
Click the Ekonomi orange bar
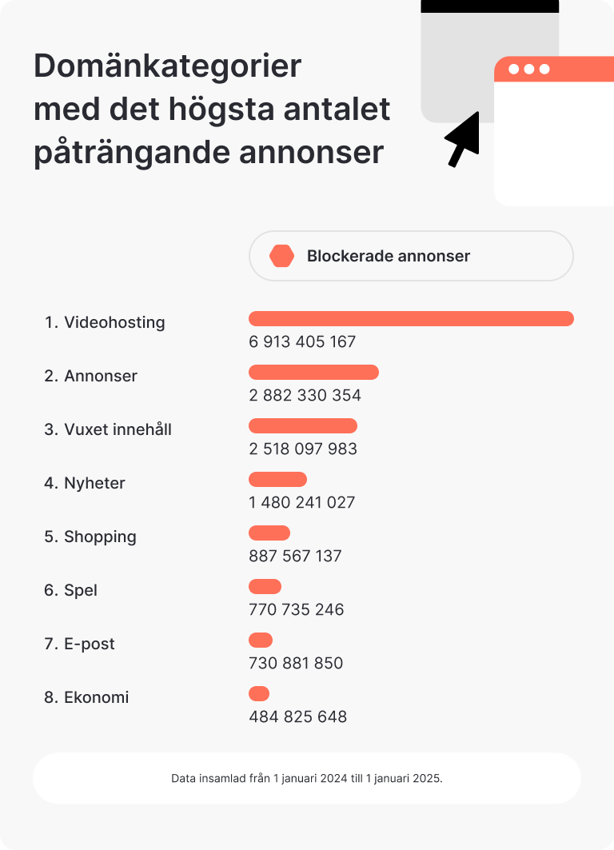click(x=259, y=694)
